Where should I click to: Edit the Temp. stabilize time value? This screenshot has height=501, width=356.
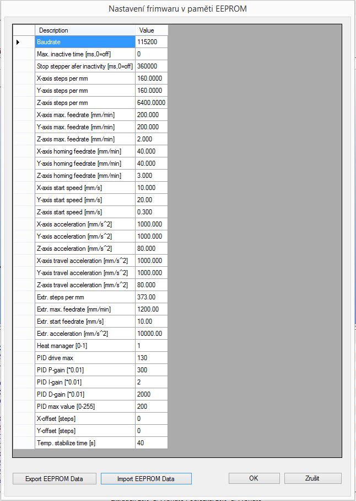coord(151,443)
